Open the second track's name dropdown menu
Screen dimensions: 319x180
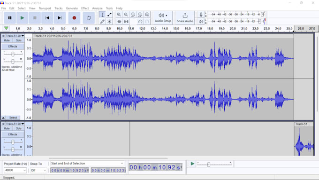[x=15, y=124]
